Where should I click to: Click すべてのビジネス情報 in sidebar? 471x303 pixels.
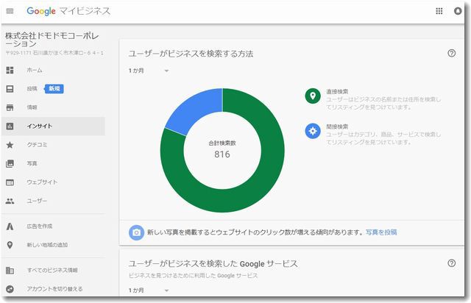tap(52, 270)
